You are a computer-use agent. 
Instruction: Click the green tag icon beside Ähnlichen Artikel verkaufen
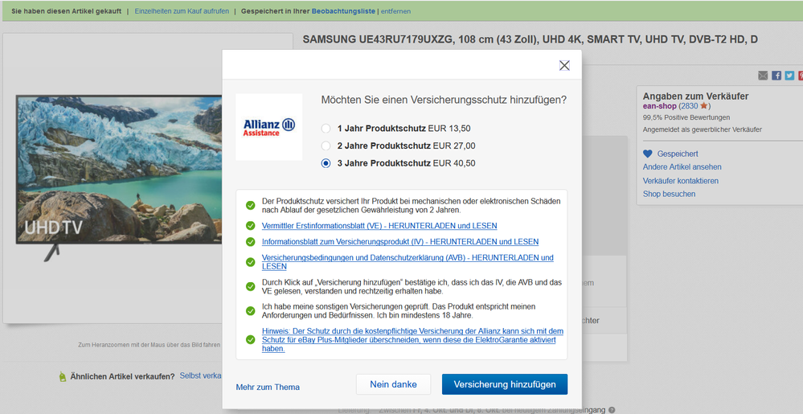tap(63, 376)
